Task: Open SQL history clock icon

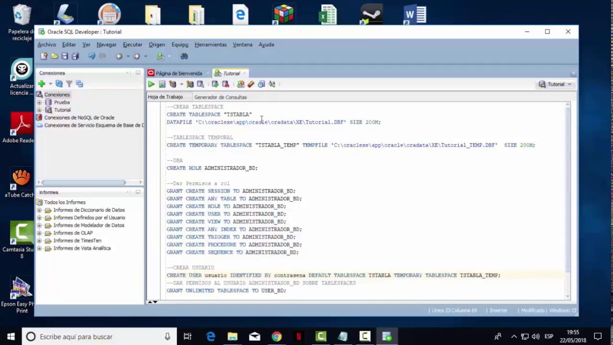Action: click(x=261, y=84)
